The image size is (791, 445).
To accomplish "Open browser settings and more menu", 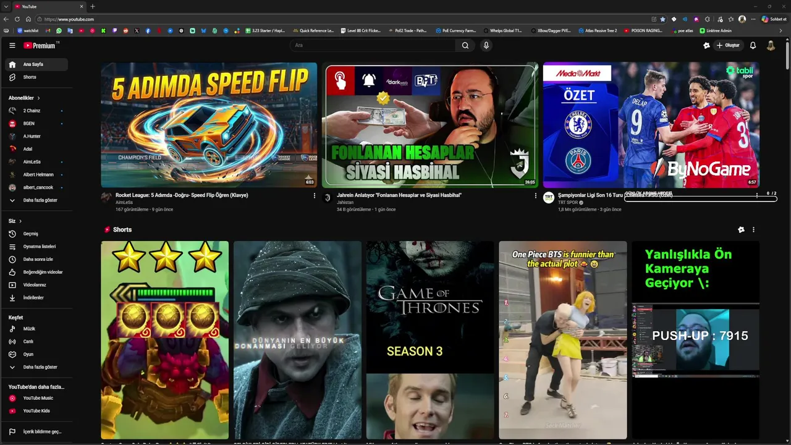I will click(753, 19).
